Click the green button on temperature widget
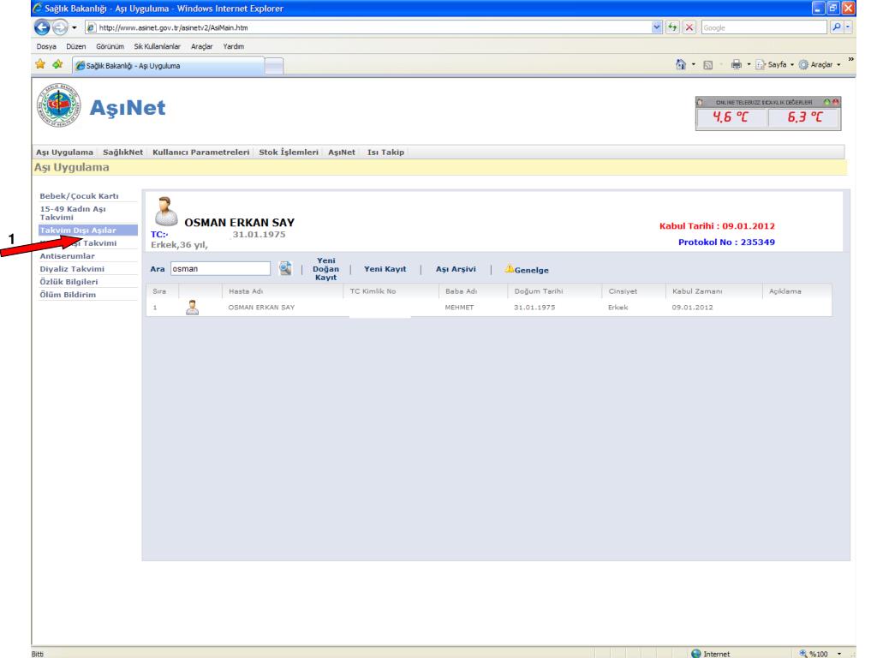The image size is (877, 658). click(x=826, y=102)
